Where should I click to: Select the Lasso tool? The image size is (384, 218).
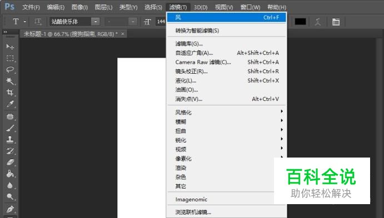click(x=10, y=70)
